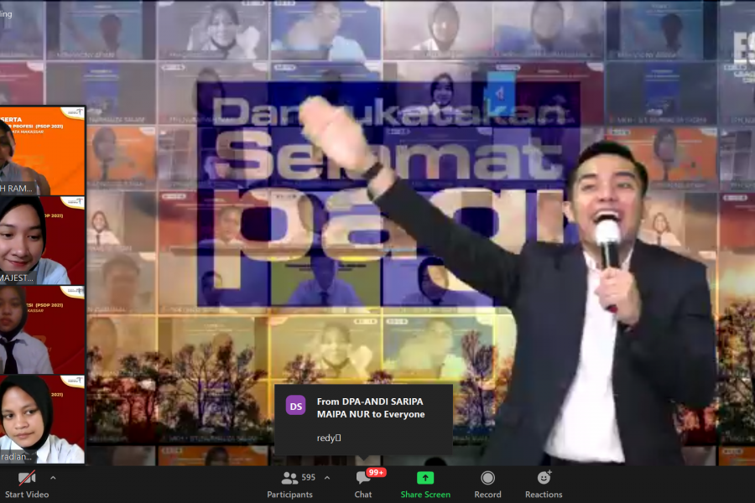
Task: Start recording with the Record button
Action: (x=487, y=478)
